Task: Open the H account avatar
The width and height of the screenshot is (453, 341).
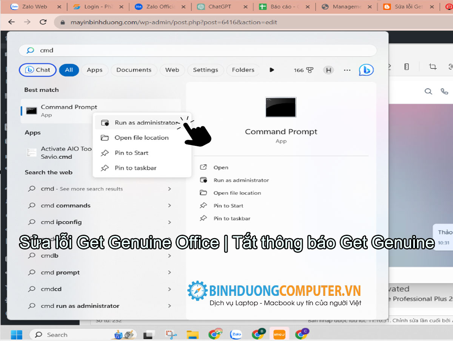Action: point(328,70)
